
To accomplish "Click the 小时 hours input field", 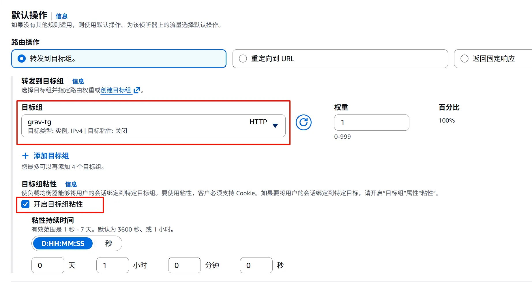I will pos(112,265).
